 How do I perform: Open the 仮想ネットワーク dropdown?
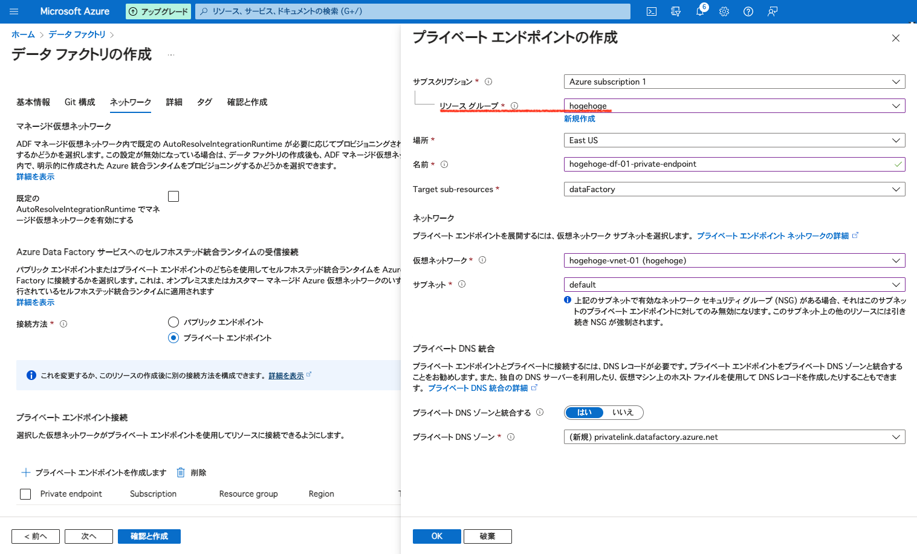734,260
